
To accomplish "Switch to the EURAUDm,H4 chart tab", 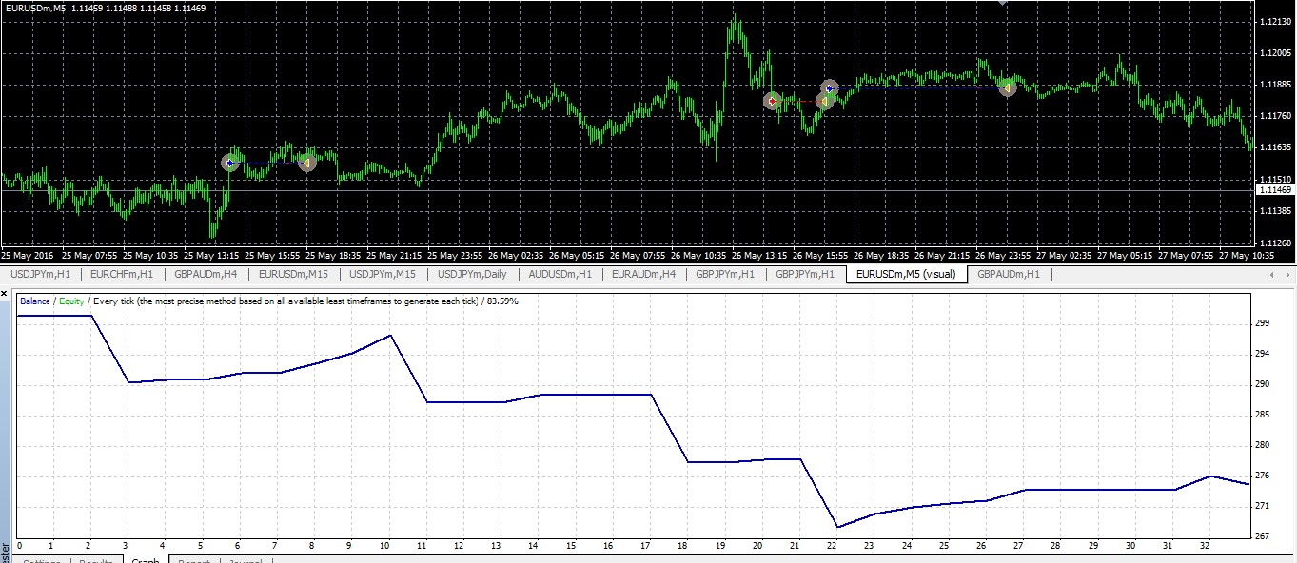I will 644,274.
